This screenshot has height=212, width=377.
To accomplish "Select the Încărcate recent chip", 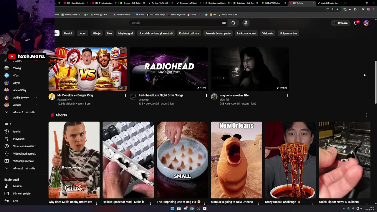I will tap(246, 33).
